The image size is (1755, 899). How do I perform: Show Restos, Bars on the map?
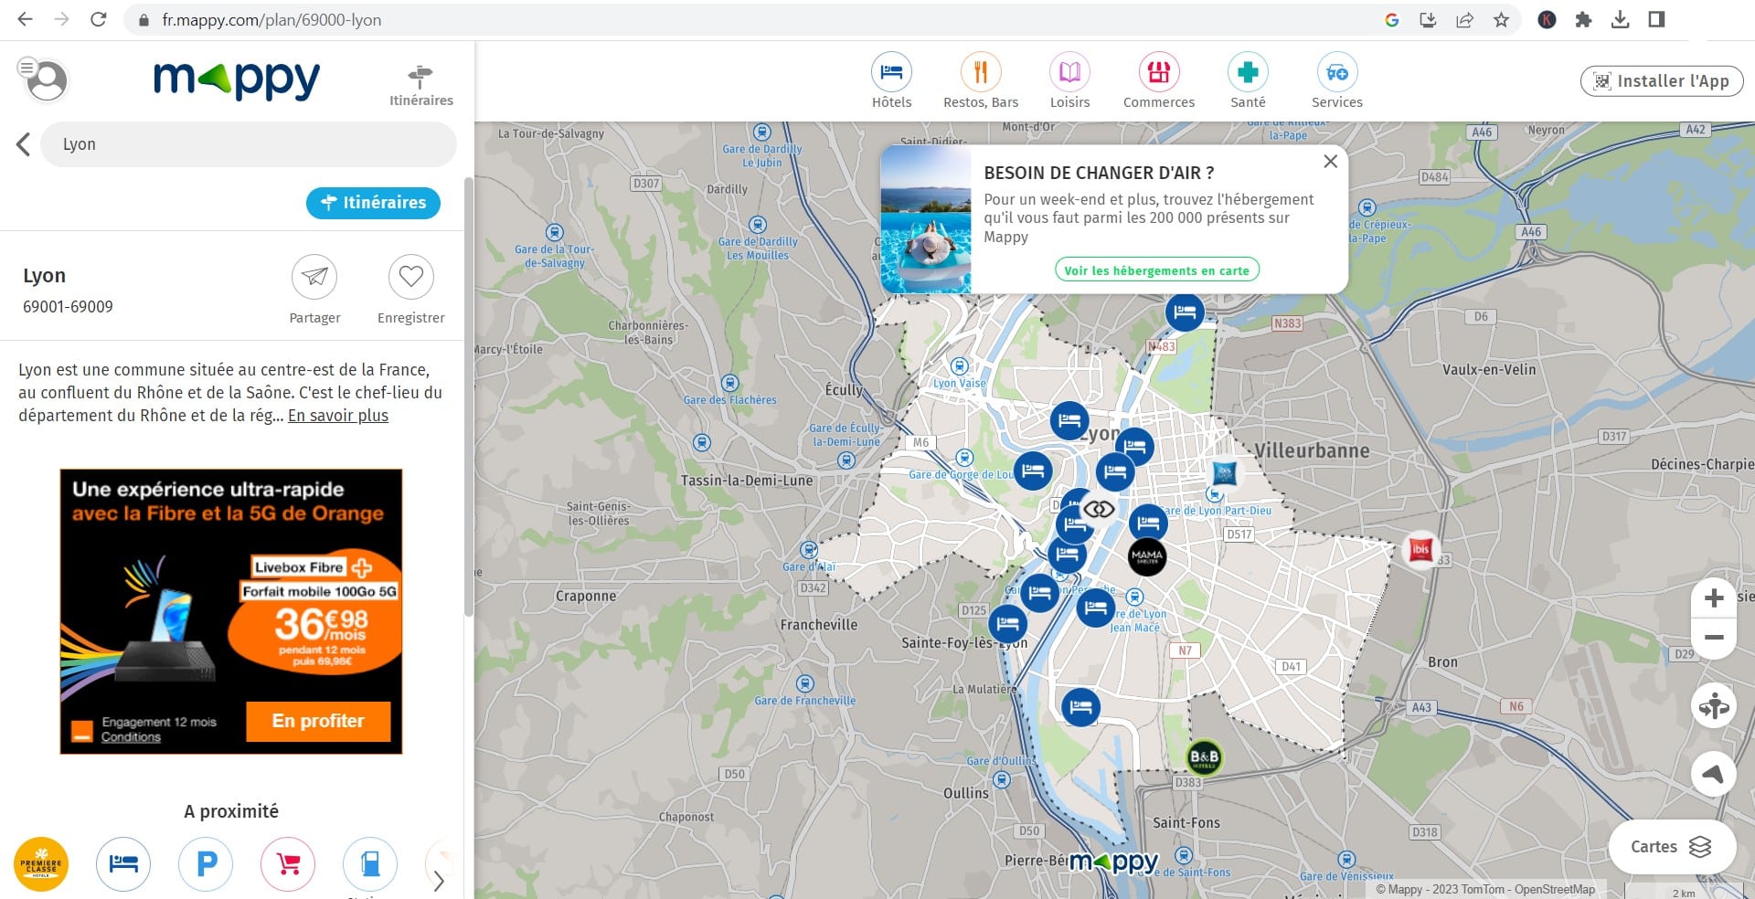980,73
